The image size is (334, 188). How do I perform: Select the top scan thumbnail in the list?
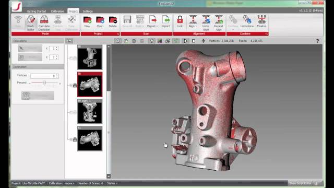point(90,57)
